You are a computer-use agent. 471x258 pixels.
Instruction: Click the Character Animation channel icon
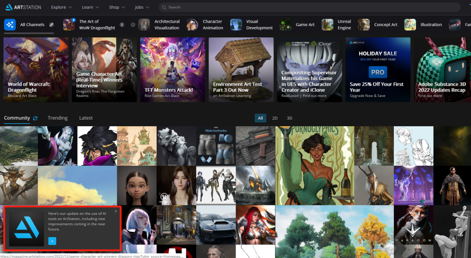[192, 24]
